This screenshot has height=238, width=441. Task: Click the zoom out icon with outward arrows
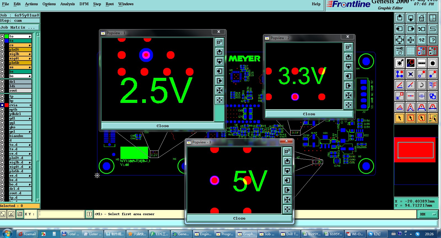[x=400, y=40]
